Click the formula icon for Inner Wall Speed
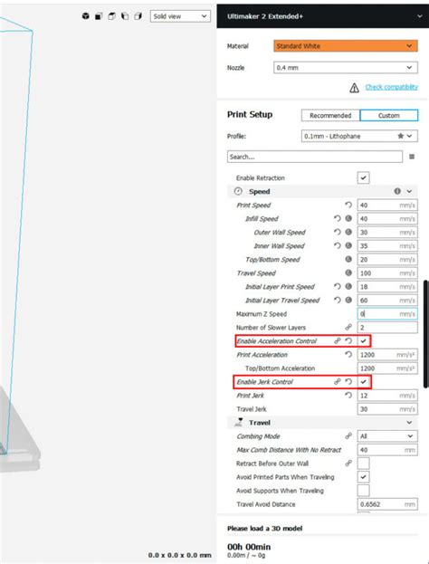Viewport: 429px width, 564px height. click(x=348, y=245)
